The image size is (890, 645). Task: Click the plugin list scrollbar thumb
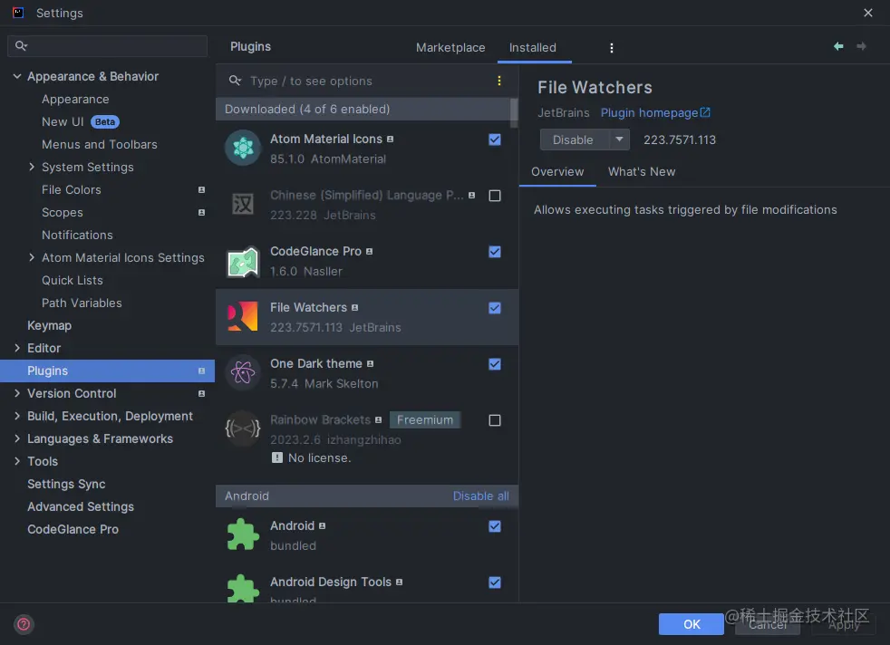(x=514, y=113)
